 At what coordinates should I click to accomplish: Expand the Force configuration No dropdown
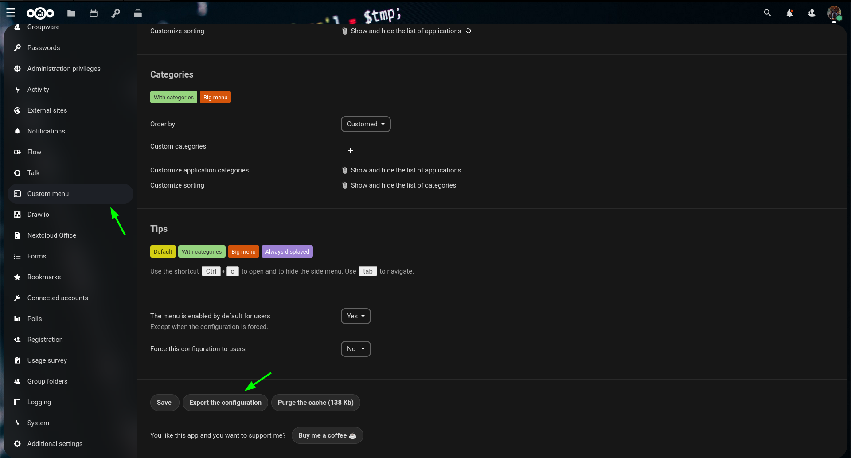click(355, 349)
